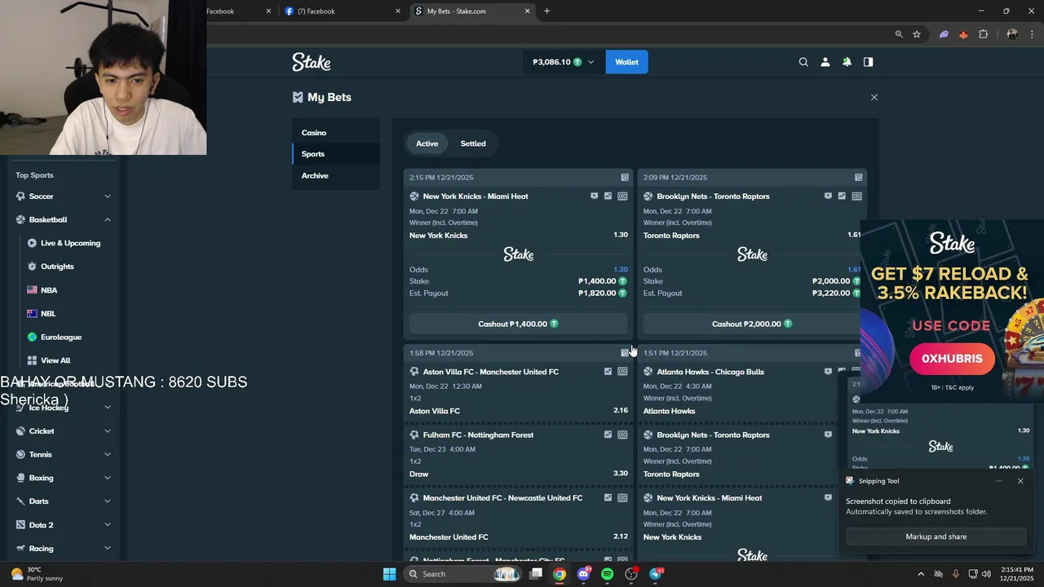Click the Stake logo in the header

coord(312,62)
